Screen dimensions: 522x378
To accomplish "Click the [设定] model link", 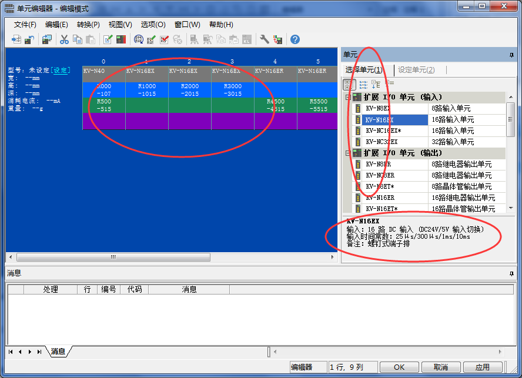I will coord(61,71).
